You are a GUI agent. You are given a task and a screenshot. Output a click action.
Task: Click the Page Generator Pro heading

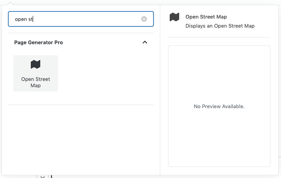(39, 43)
